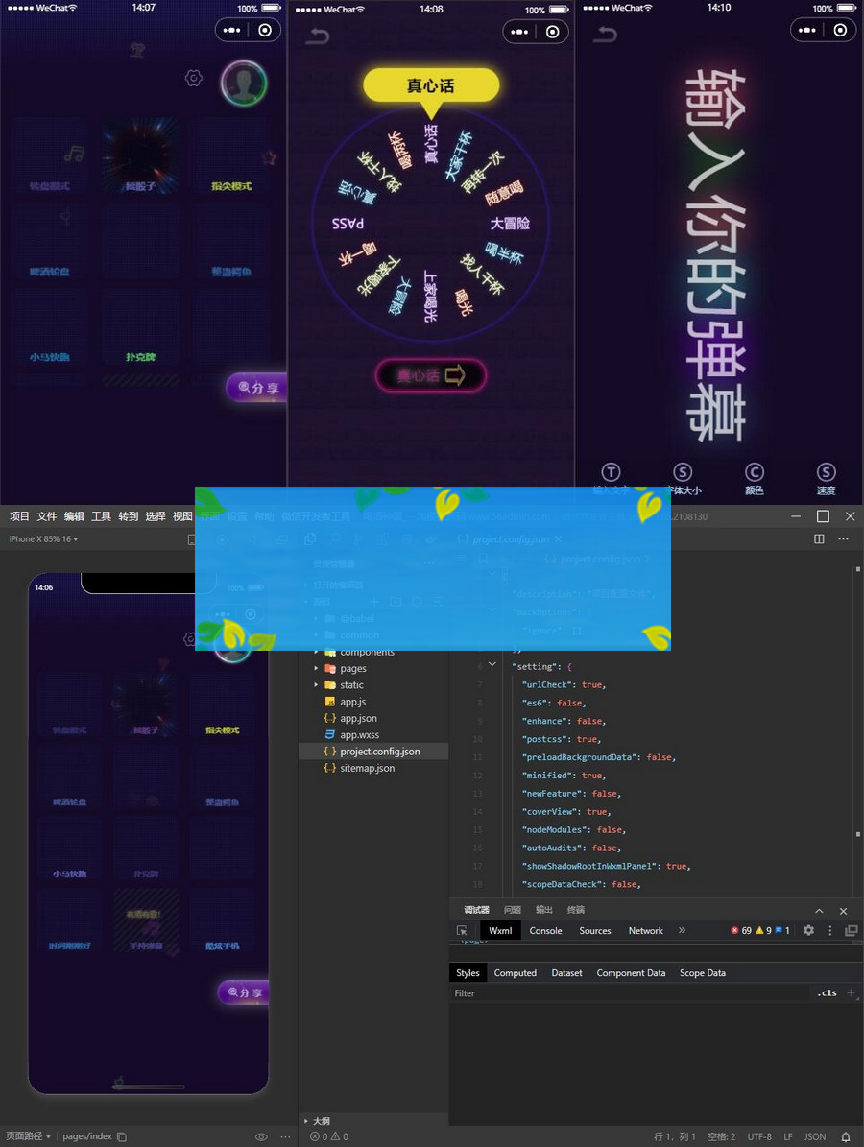Toggle the .cls class editor
864x1147 pixels.
(x=827, y=993)
